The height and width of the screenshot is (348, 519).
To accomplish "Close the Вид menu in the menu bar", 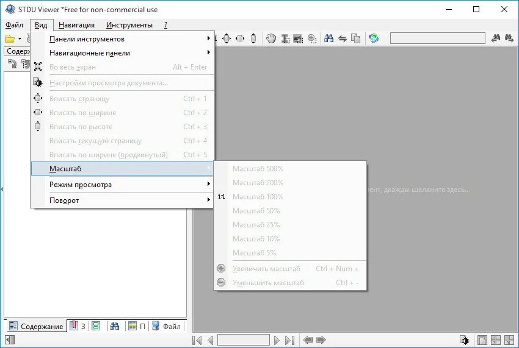I will point(41,25).
